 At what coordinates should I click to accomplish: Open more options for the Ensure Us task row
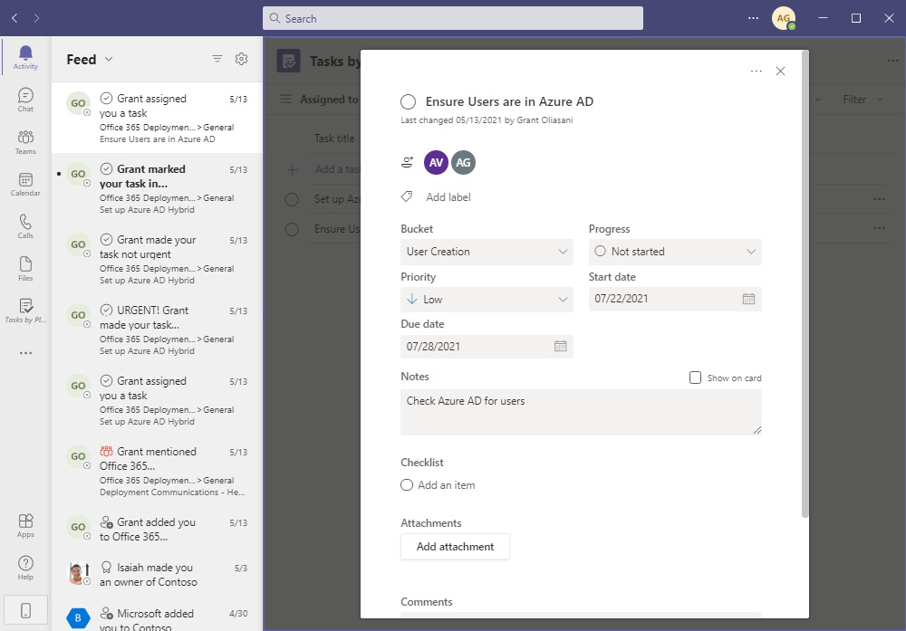click(x=879, y=229)
